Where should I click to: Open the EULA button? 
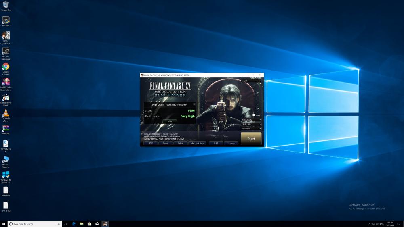click(x=216, y=143)
